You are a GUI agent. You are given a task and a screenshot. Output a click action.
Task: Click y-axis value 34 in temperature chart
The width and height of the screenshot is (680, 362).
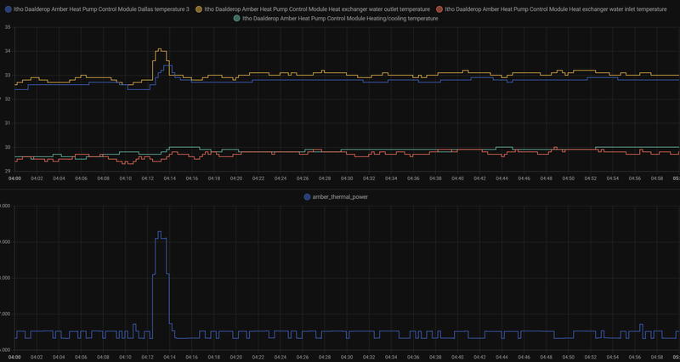pos(8,51)
